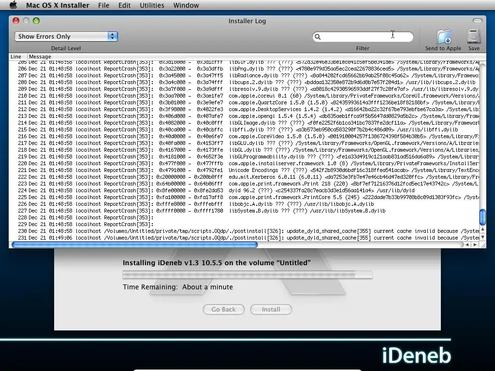Close the Installer Log window
Viewport: 495px width, 371px height.
[x=16, y=21]
